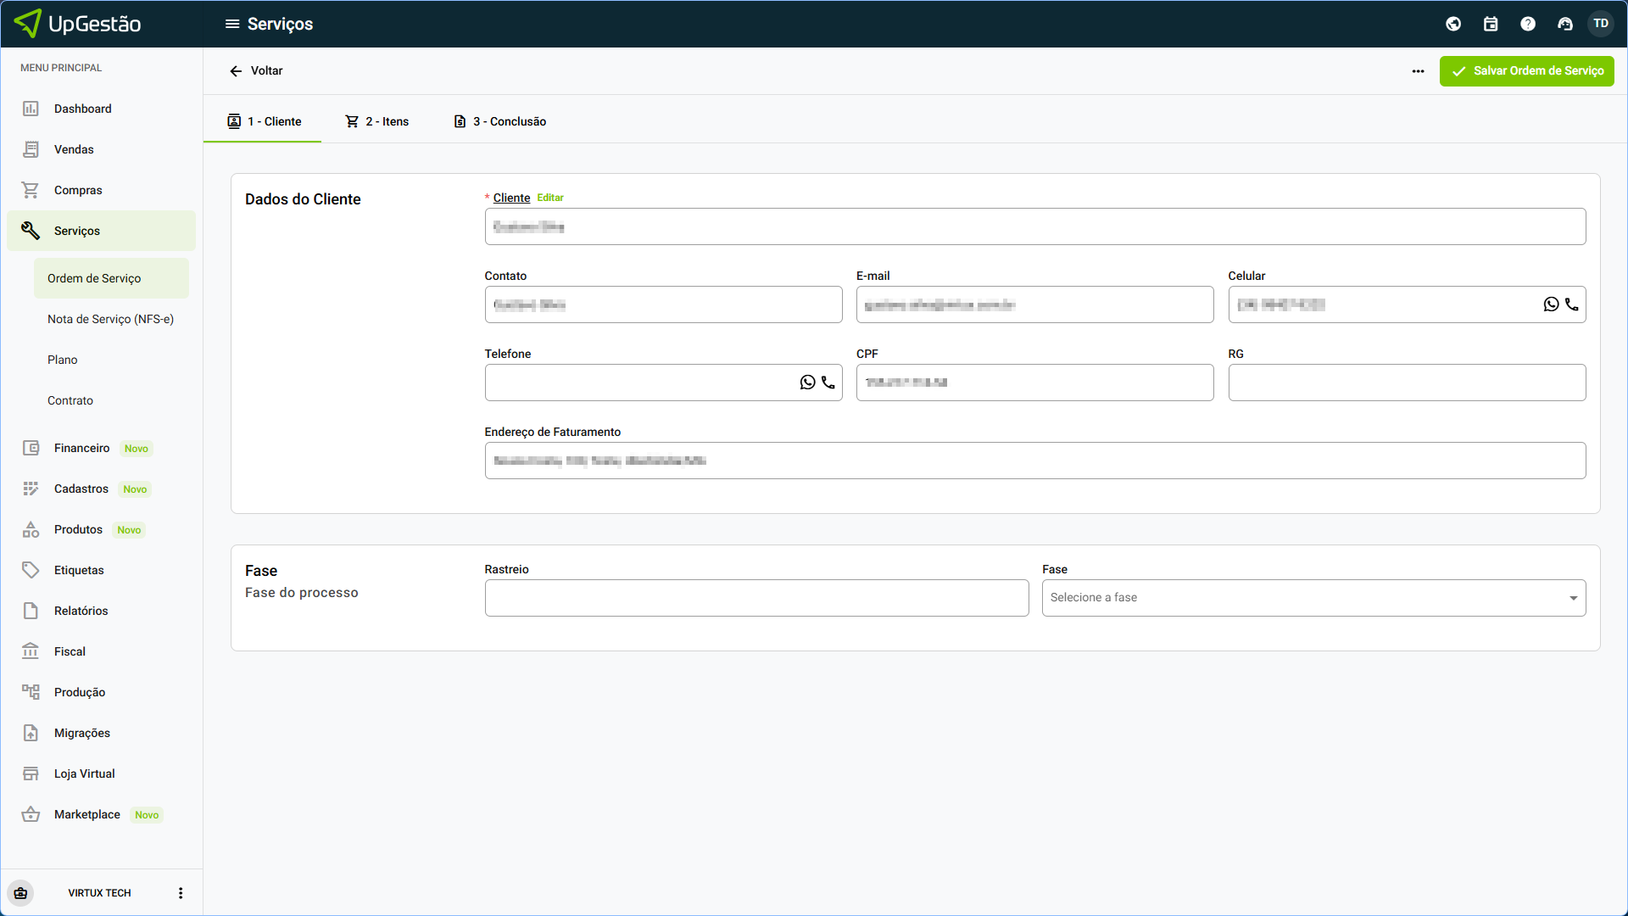This screenshot has width=1628, height=916.
Task: Click the TD user avatar
Action: [1601, 24]
